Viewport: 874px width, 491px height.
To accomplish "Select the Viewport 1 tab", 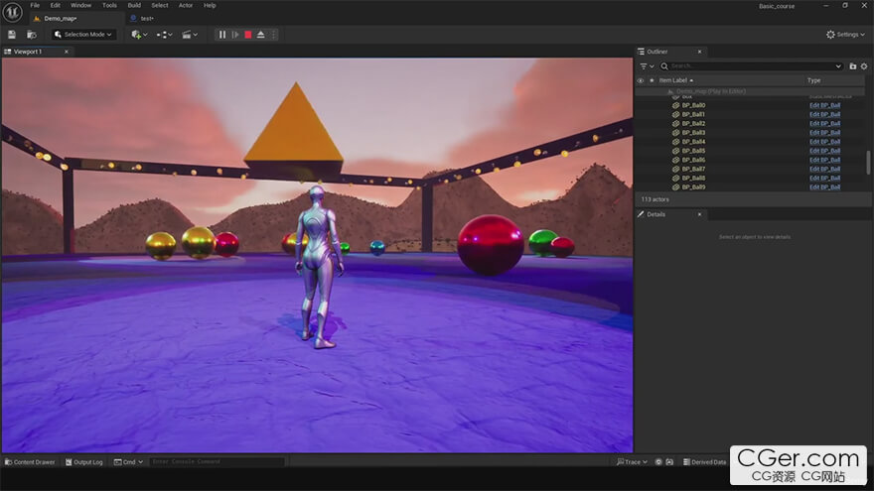I will [28, 52].
